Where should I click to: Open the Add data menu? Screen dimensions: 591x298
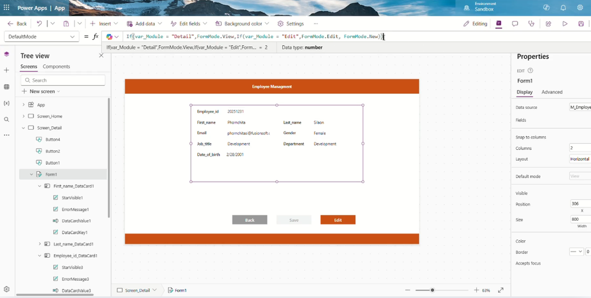click(144, 23)
